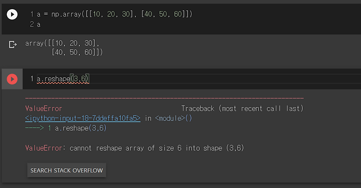Place cursor on line 'a = np.array' code
This screenshot has height=188, width=361.
point(115,14)
